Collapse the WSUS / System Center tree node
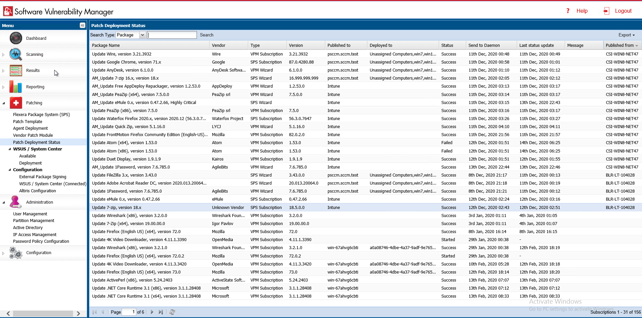This screenshot has width=642, height=318. 10,149
